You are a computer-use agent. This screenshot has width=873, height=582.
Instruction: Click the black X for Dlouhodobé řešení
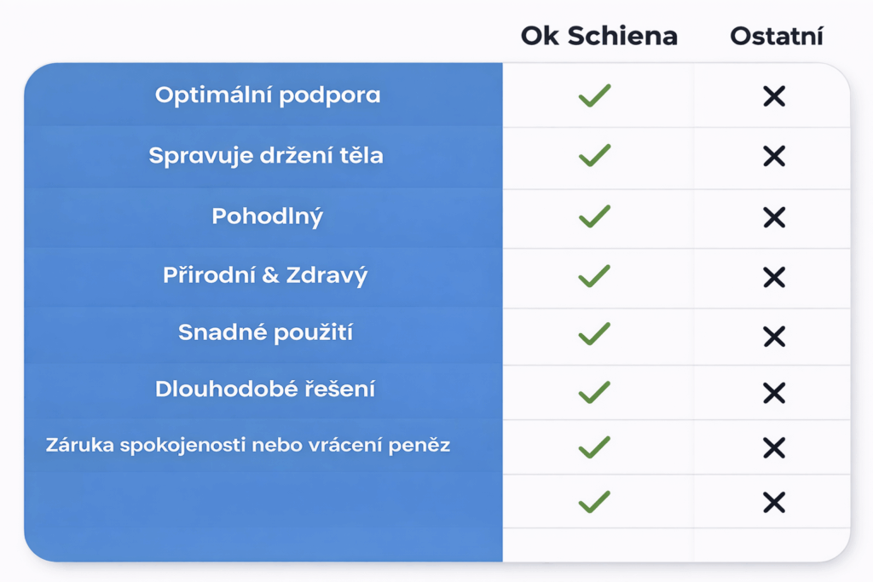[774, 393]
